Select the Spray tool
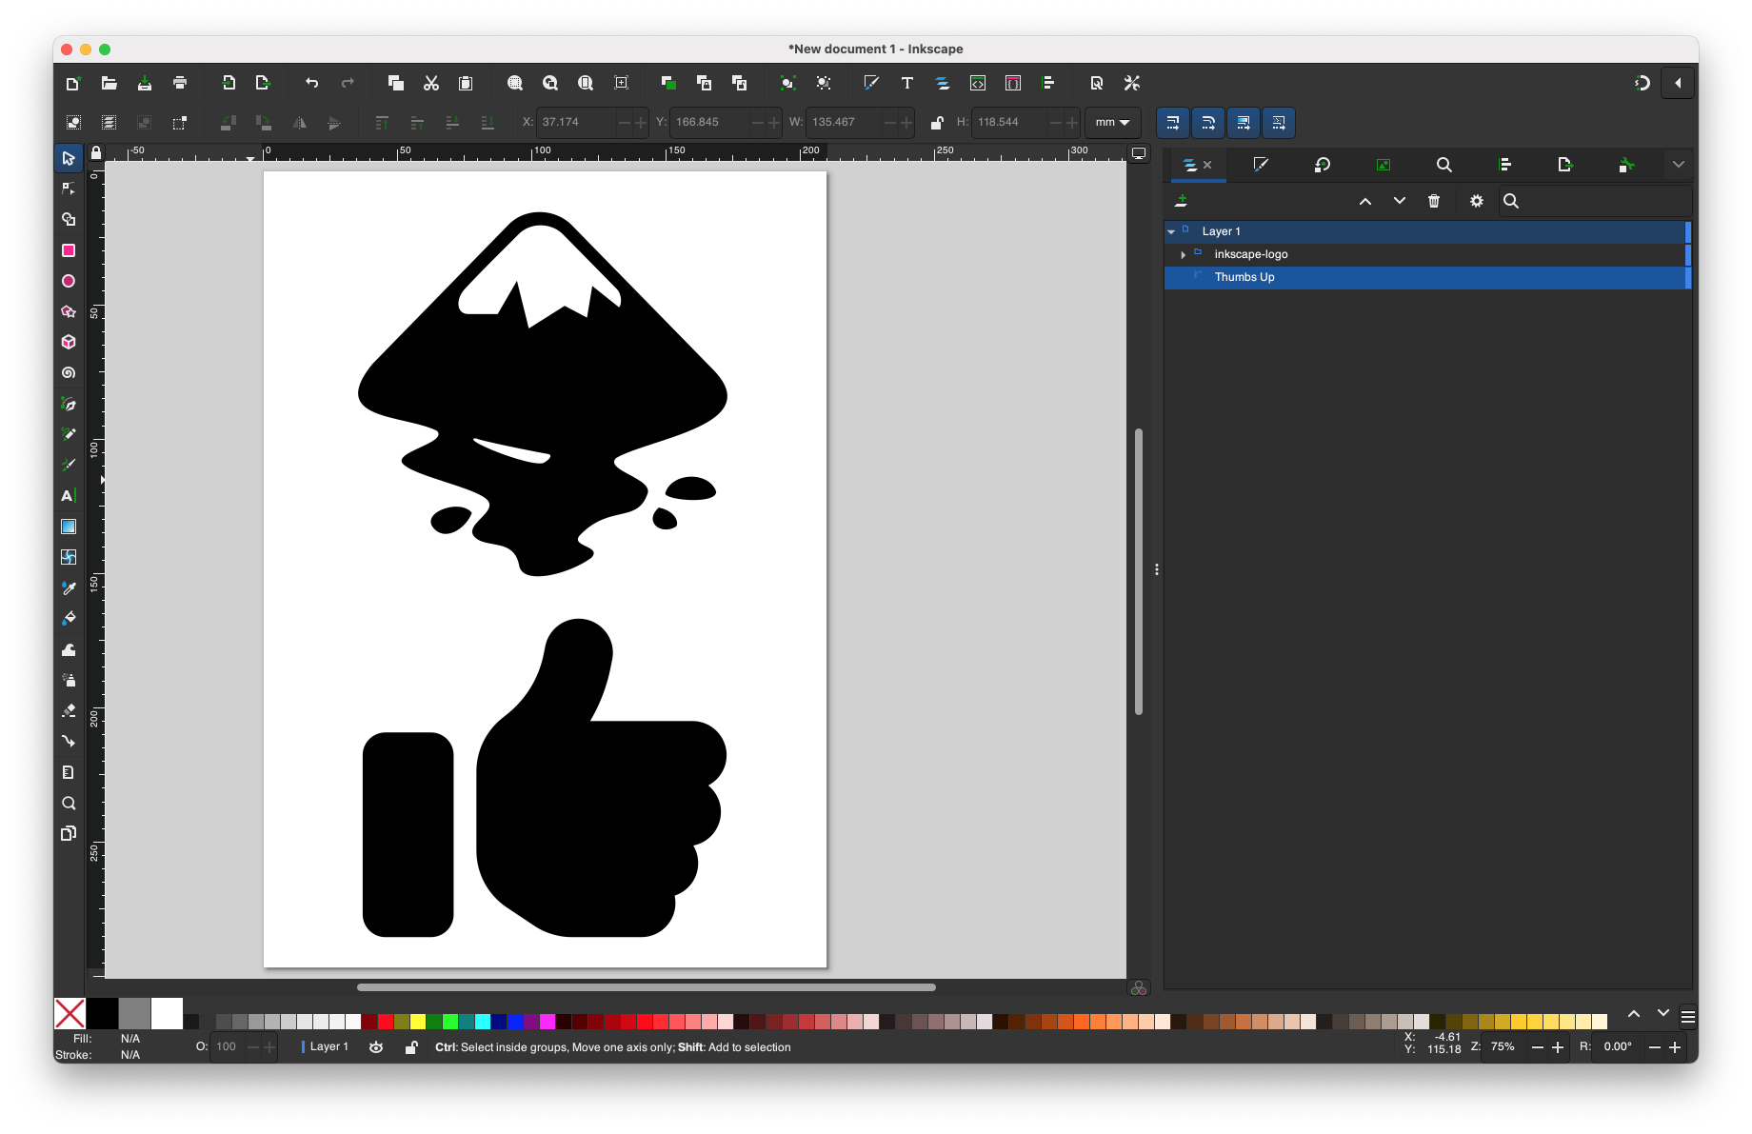The width and height of the screenshot is (1752, 1134). (x=69, y=680)
